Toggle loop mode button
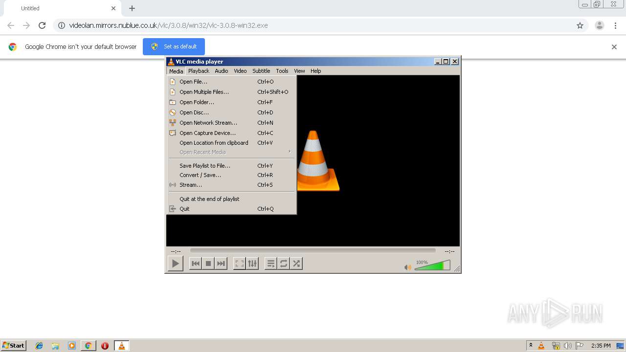The width and height of the screenshot is (626, 352). (x=284, y=264)
